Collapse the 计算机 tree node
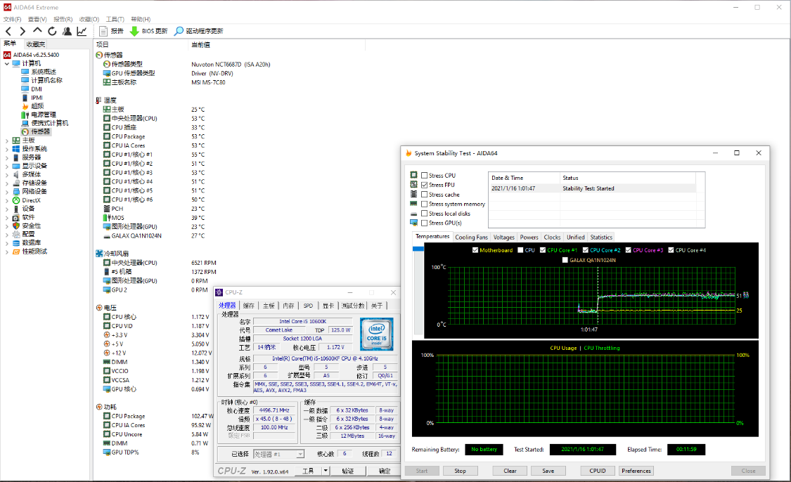The image size is (791, 482). [x=7, y=63]
